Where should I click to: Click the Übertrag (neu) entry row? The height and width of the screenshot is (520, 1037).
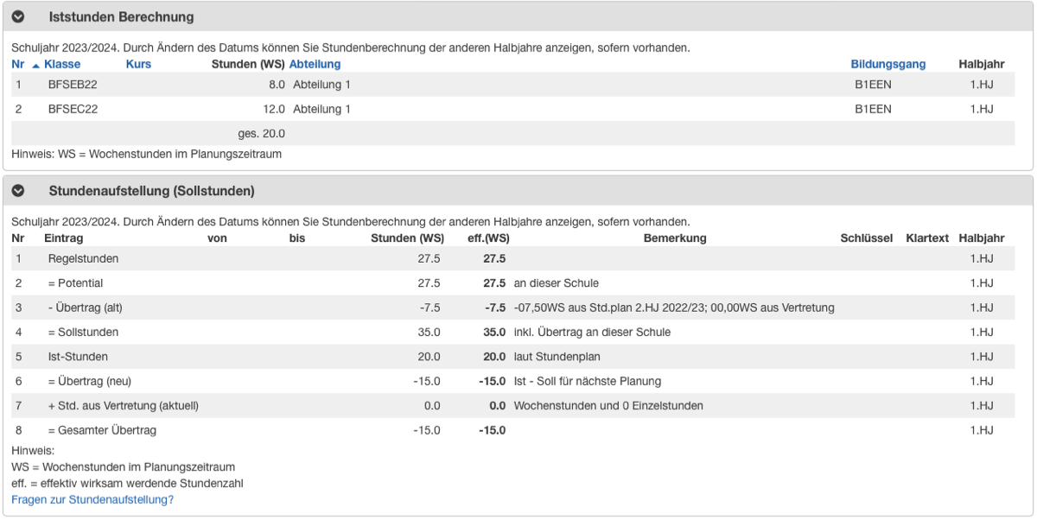(513, 381)
